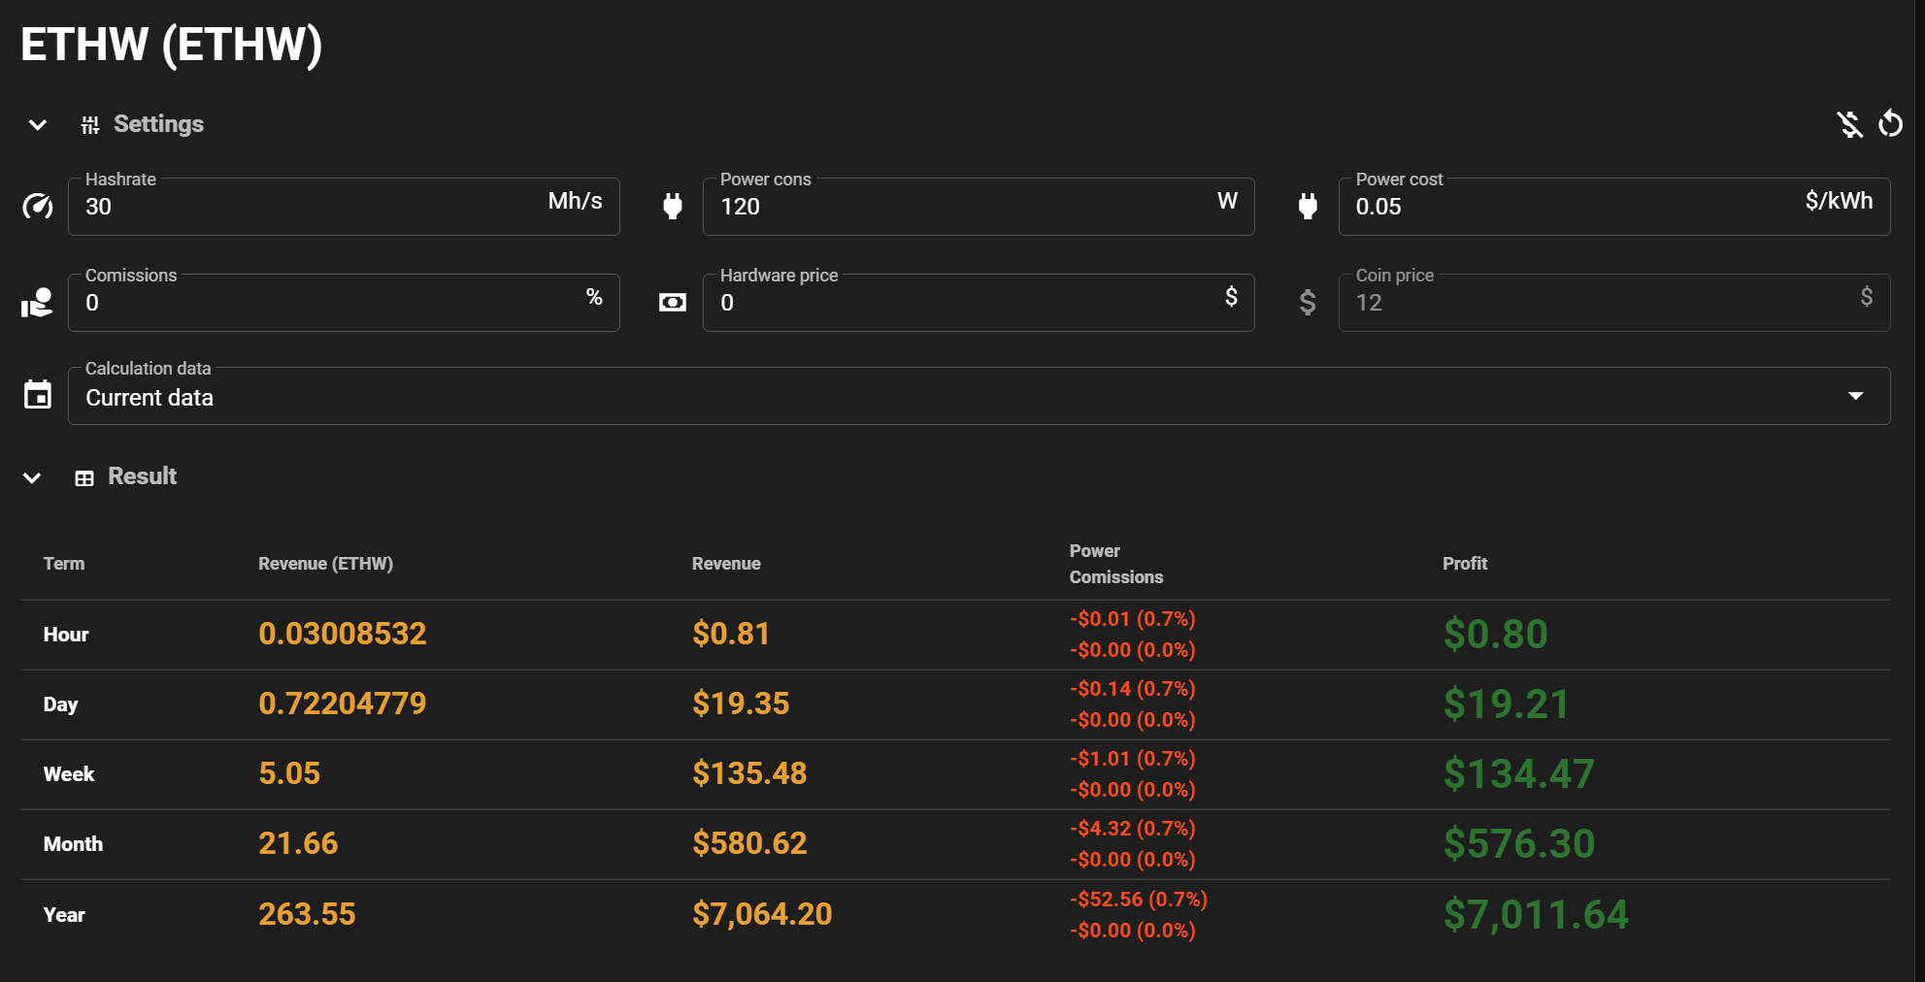
Task: Click the Comissions hand-coin icon
Action: [x=37, y=303]
